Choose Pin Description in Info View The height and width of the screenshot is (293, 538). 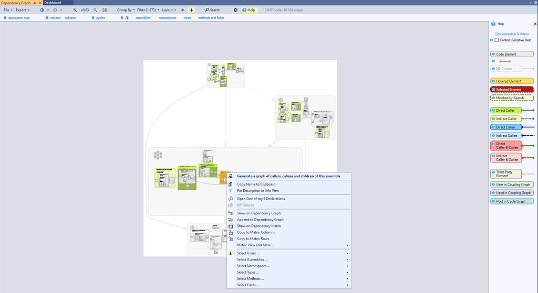tap(258, 191)
